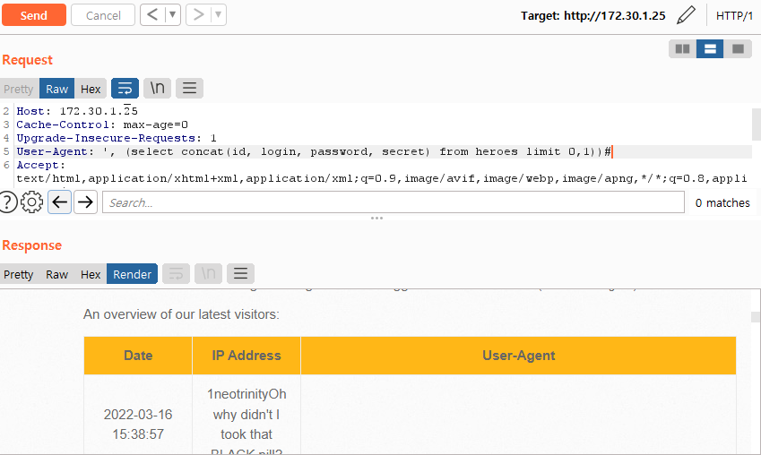Switch to side-by-side layout view
The width and height of the screenshot is (761, 455).
point(682,49)
